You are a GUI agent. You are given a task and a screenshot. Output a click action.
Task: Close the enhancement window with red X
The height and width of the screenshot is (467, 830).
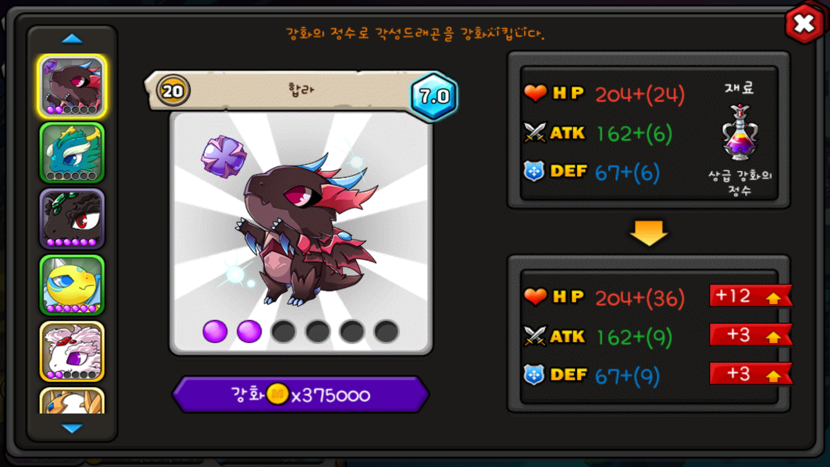point(804,24)
